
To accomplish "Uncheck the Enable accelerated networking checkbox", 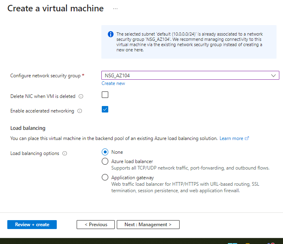I will click(x=105, y=109).
